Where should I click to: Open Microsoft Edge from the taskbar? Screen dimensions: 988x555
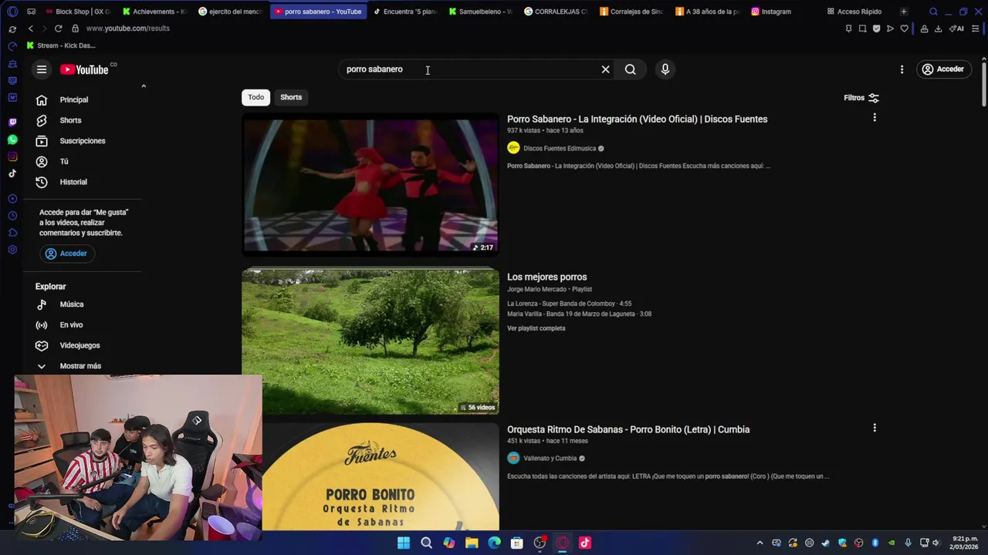[x=494, y=543]
